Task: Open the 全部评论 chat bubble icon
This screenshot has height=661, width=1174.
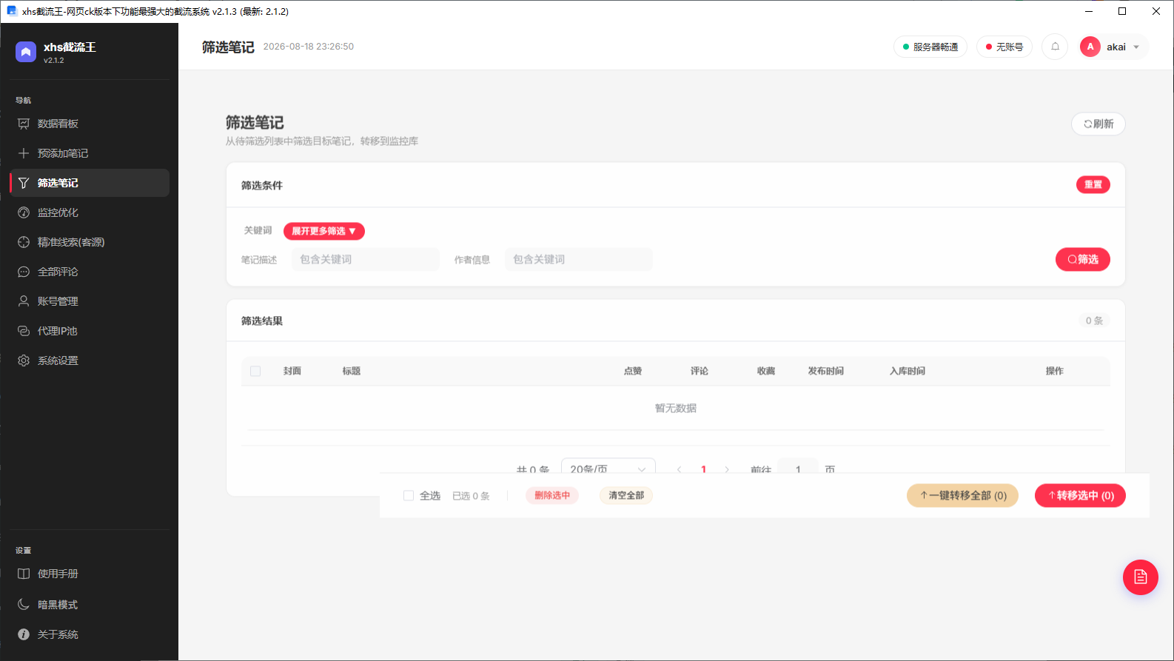Action: pyautogui.click(x=24, y=272)
